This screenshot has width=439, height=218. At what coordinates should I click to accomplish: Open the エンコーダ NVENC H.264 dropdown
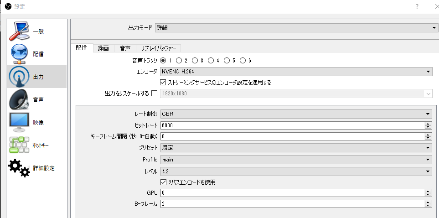[296, 72]
